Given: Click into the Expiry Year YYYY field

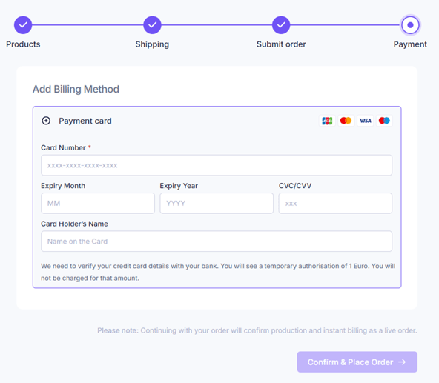Looking at the screenshot, I should point(217,203).
